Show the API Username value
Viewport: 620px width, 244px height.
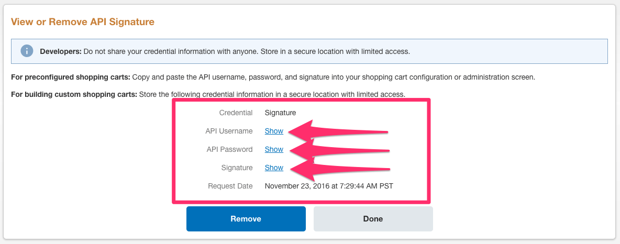[274, 131]
